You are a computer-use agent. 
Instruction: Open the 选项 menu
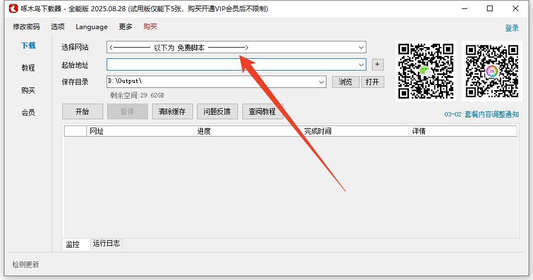(58, 27)
